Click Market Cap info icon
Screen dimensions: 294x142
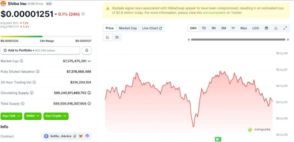[x=21, y=61]
